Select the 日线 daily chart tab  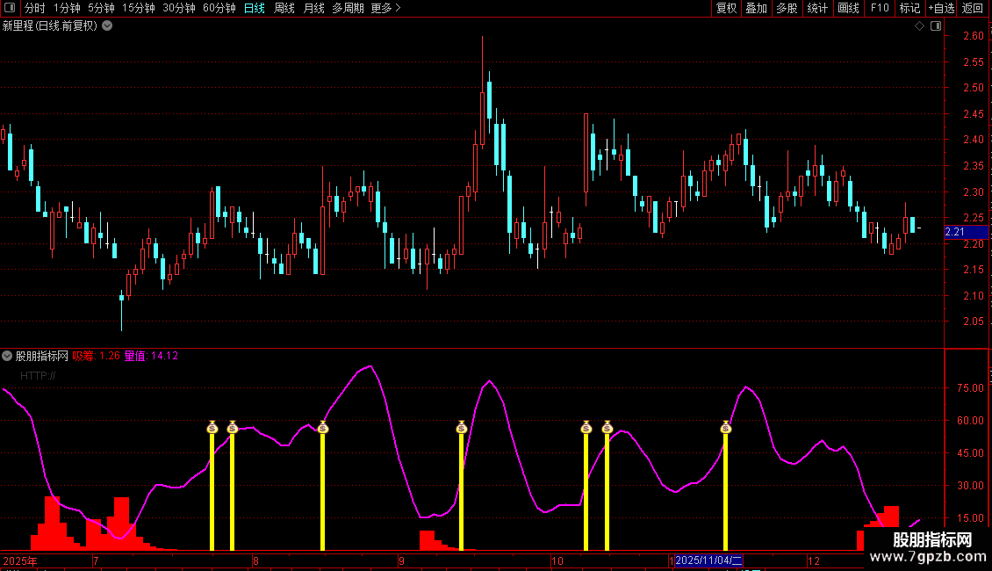point(255,8)
